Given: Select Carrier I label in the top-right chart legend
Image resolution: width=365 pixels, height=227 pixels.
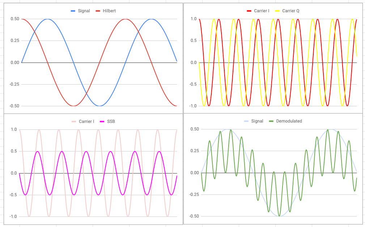Looking at the screenshot, I should (x=262, y=11).
